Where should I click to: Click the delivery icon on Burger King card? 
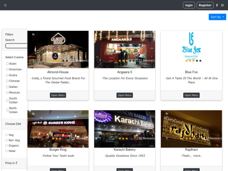pos(33,114)
